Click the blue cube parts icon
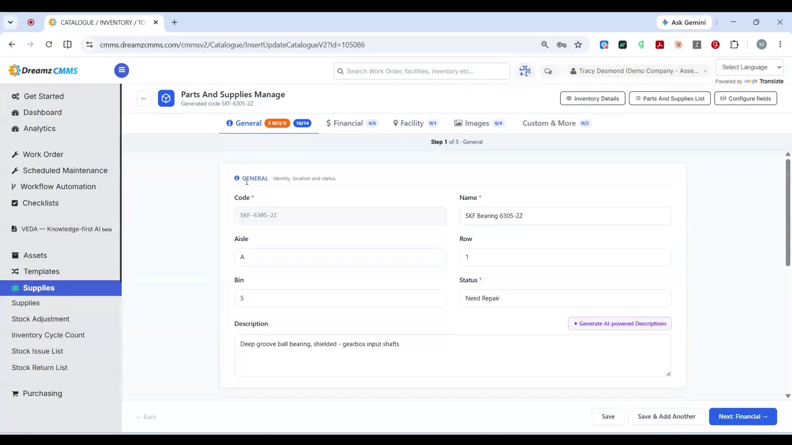This screenshot has height=445, width=792. click(x=166, y=98)
